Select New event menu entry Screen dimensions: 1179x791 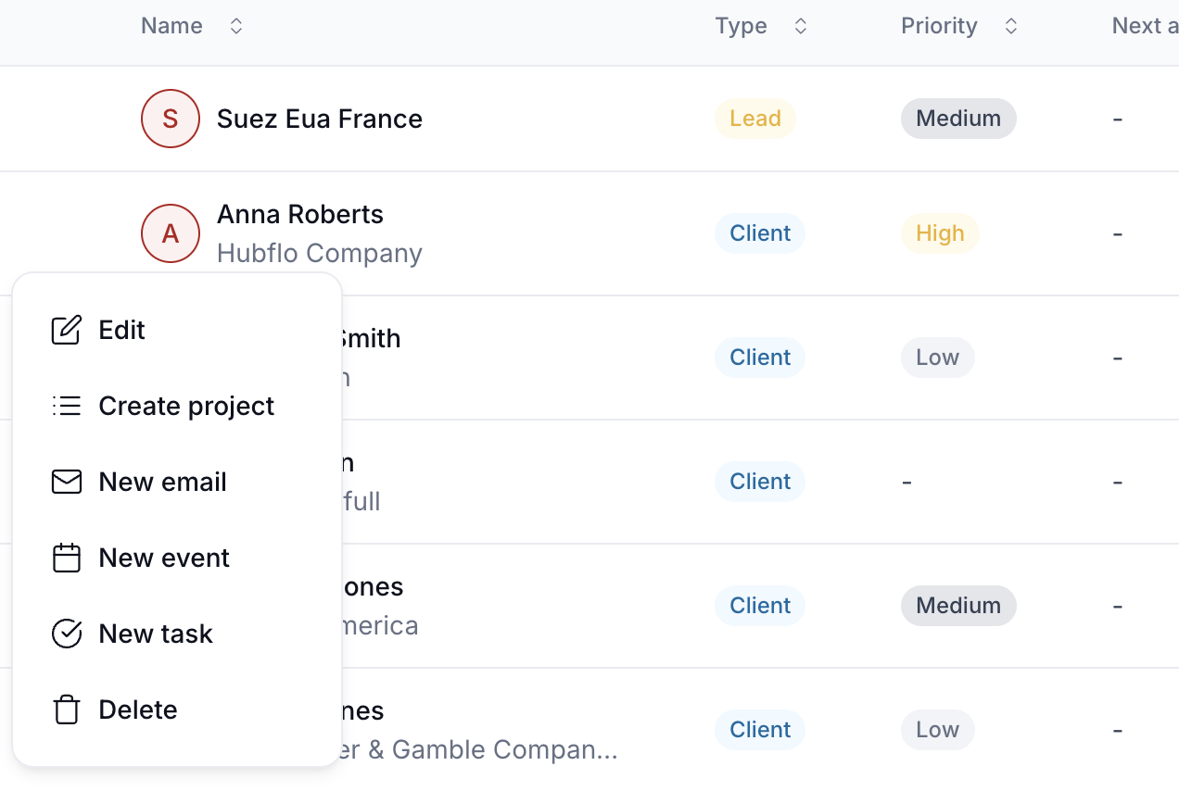click(x=177, y=558)
